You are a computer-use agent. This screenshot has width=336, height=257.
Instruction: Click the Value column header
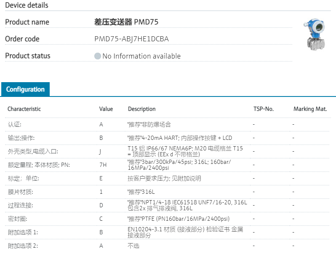[106, 109]
